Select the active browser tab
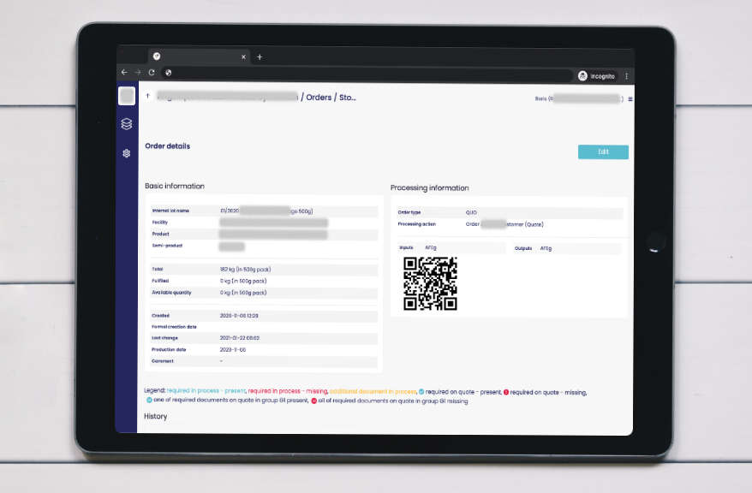Image resolution: width=752 pixels, height=493 pixels. point(195,57)
